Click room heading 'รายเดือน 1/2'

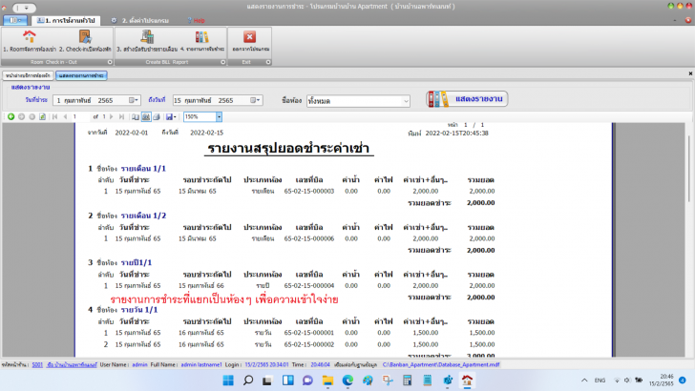143,216
